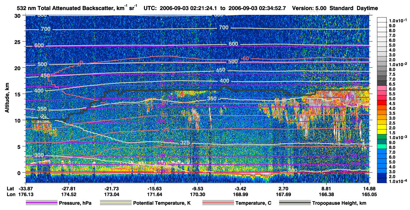Click the 'Potential Temperature, K' legend label
The height and width of the screenshot is (210, 410).
pyautogui.click(x=162, y=203)
